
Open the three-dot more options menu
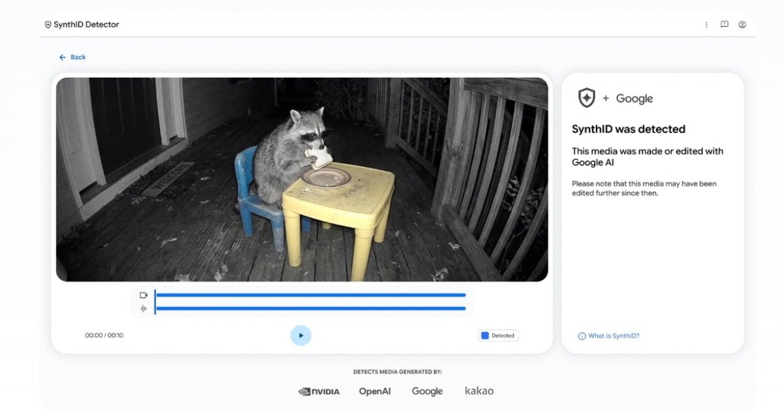706,25
